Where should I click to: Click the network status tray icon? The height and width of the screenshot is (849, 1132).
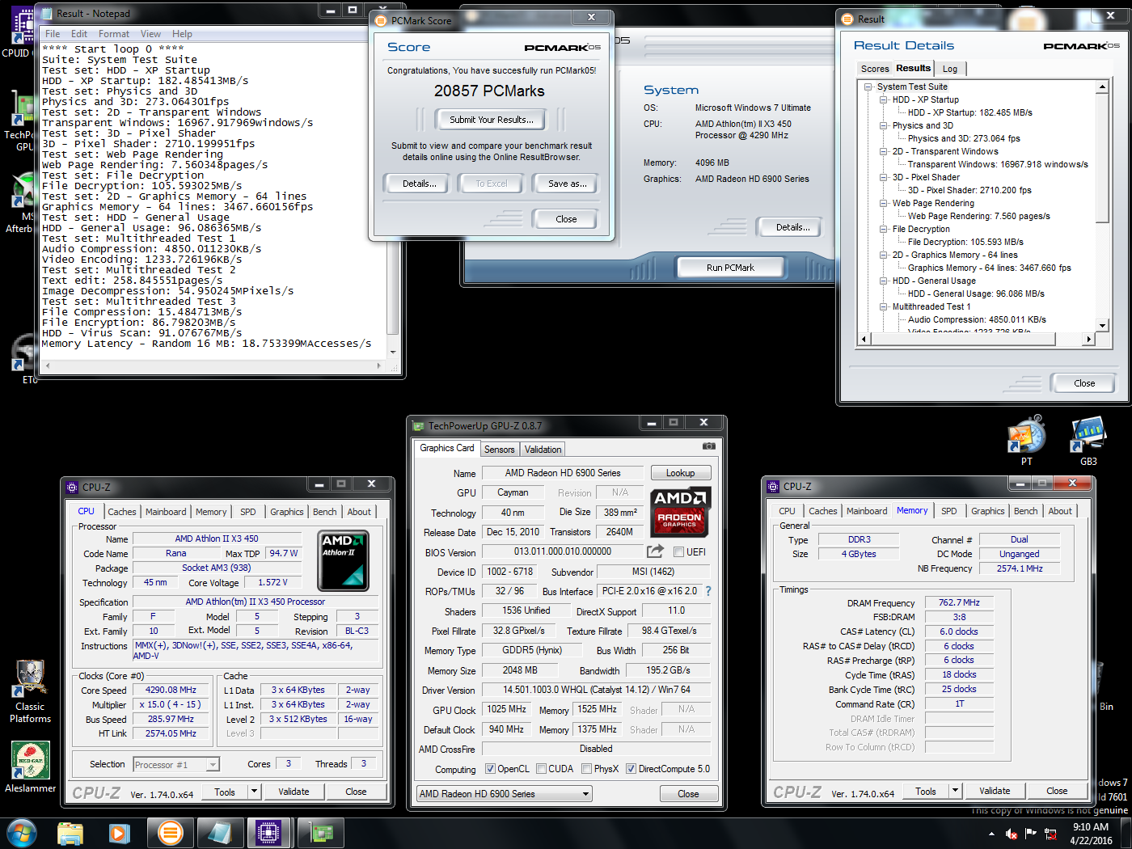[x=1050, y=834]
